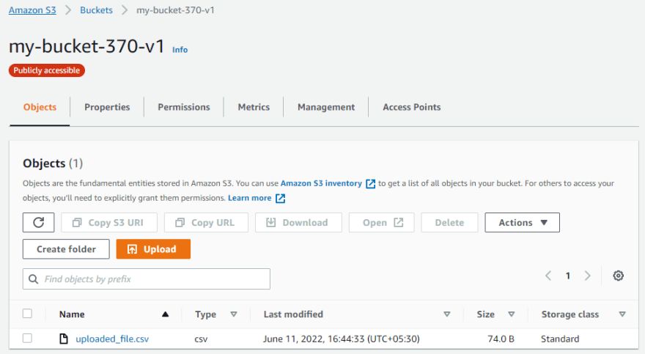Image resolution: width=645 pixels, height=354 pixels.
Task: Click external link icon beside Amazon S3 inventory
Action: (371, 184)
